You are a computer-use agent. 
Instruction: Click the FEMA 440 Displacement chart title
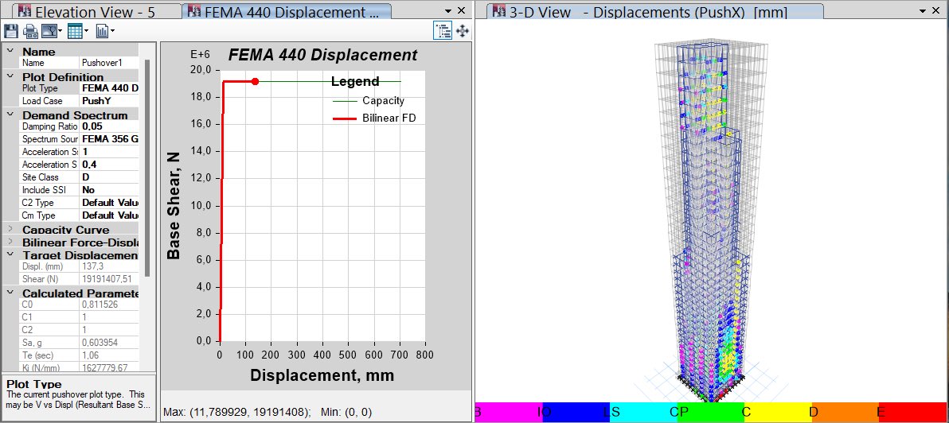click(x=322, y=55)
